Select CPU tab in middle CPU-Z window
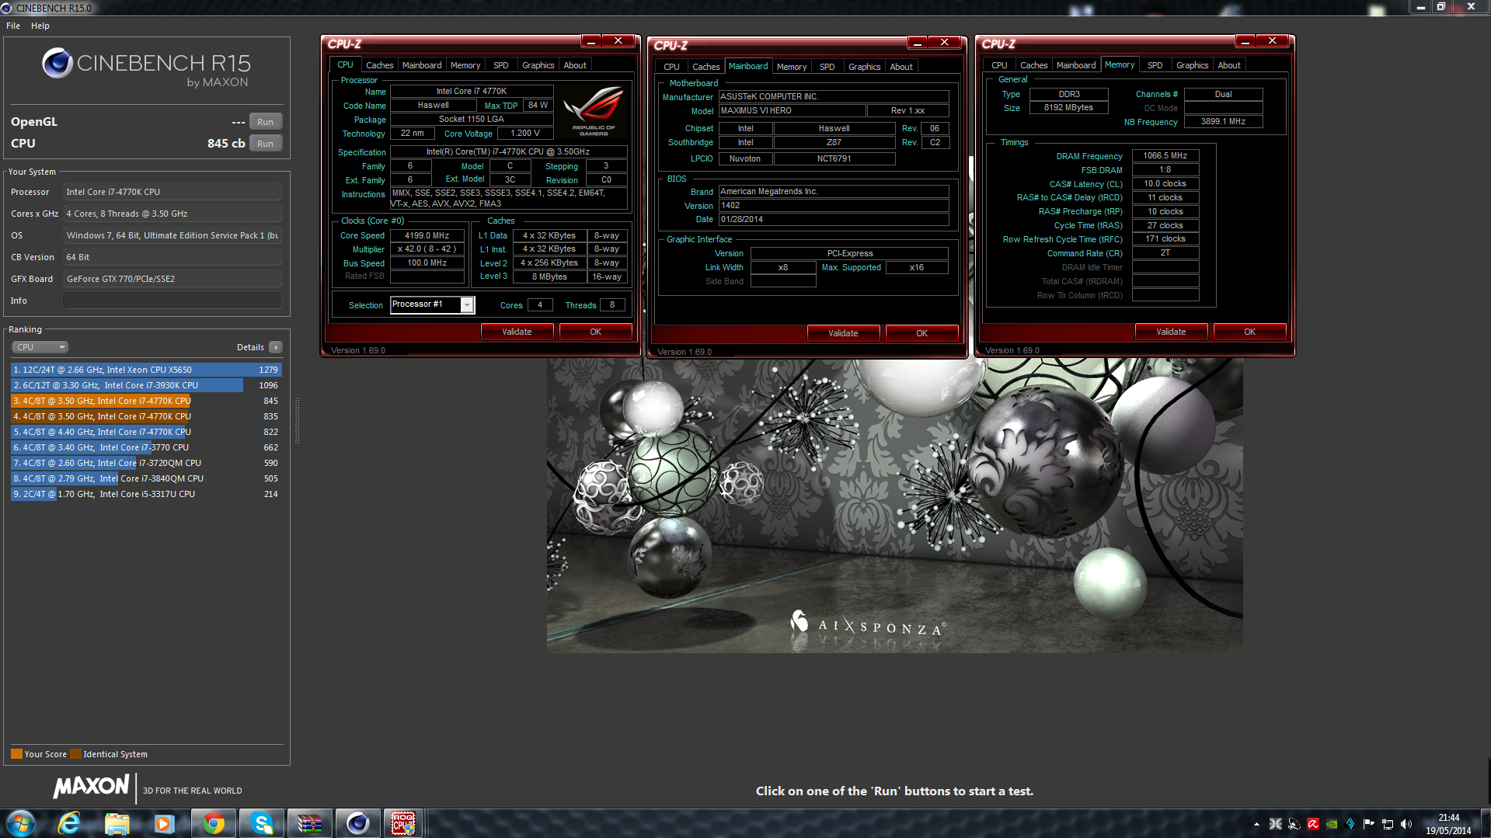Screen dimensions: 1491x838 click(x=671, y=67)
